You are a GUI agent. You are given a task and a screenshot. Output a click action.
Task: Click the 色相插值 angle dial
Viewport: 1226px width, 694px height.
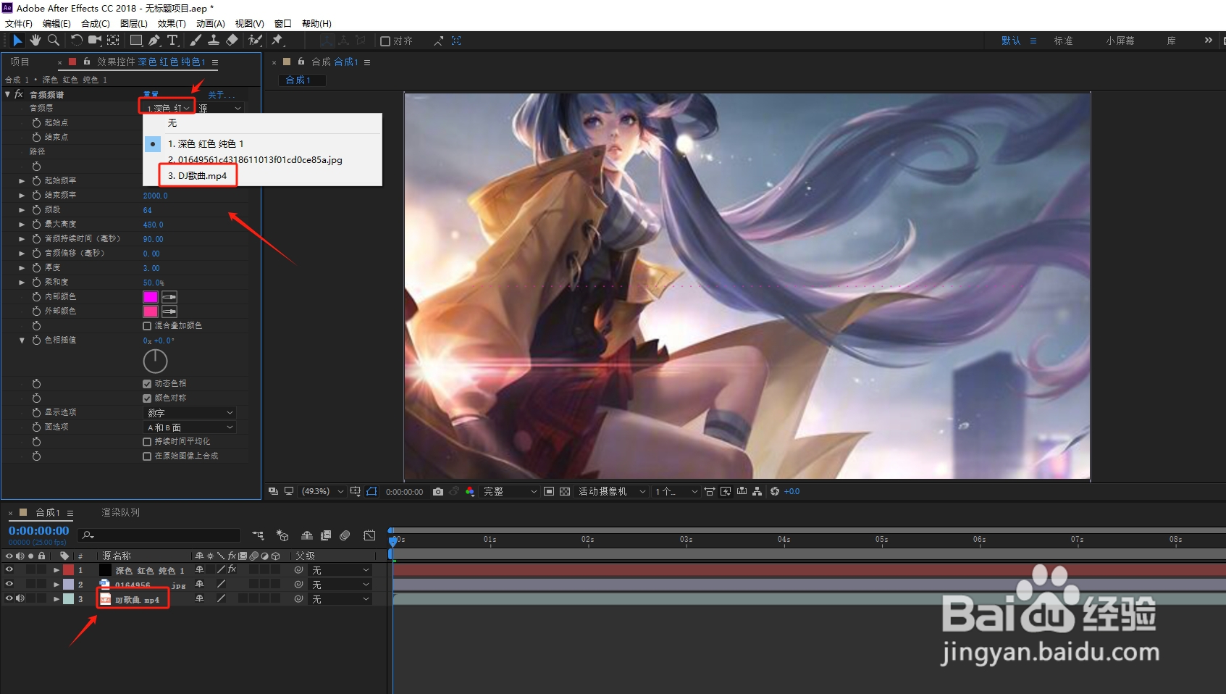click(155, 361)
